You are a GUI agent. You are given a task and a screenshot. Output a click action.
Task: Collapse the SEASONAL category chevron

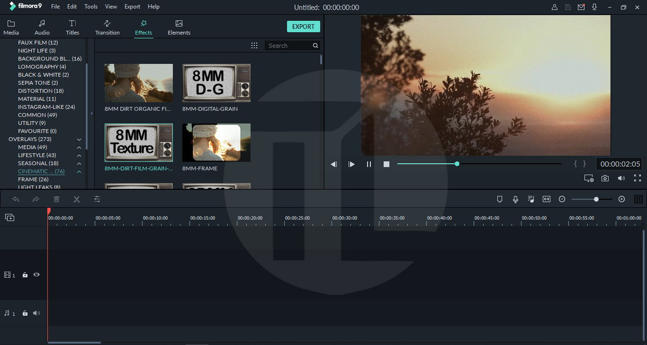pos(79,163)
